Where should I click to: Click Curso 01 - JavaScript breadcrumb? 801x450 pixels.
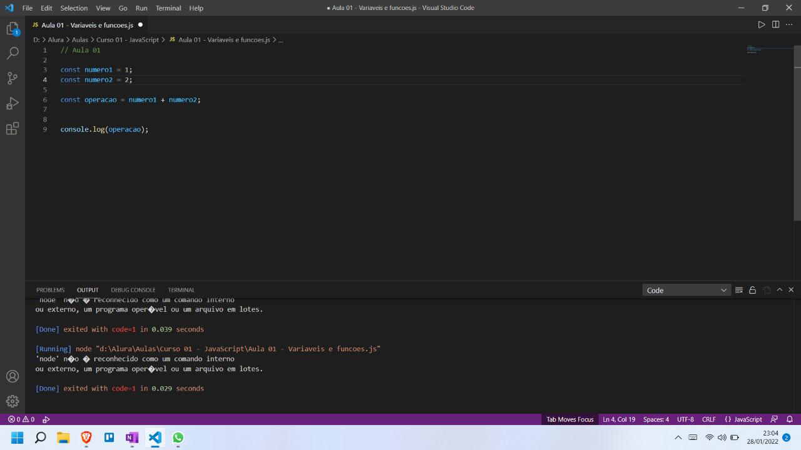(128, 39)
